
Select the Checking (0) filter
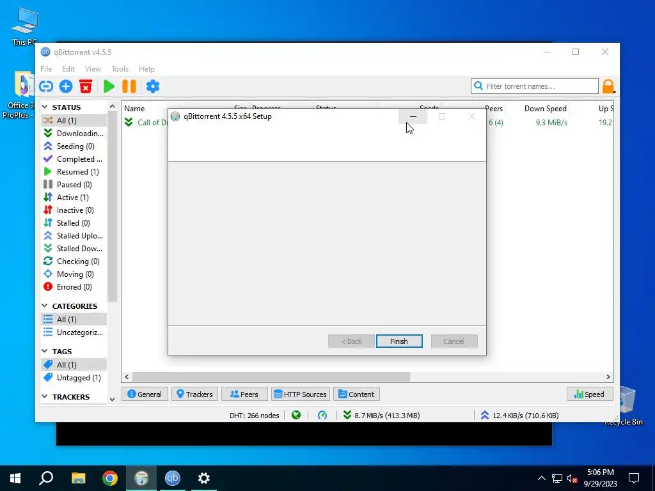(x=74, y=261)
